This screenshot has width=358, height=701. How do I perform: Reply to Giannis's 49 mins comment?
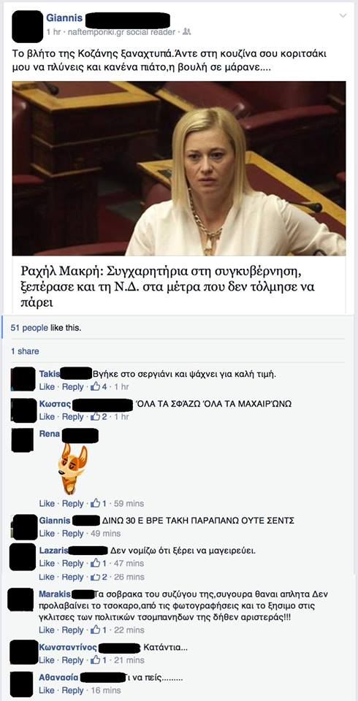tap(72, 533)
